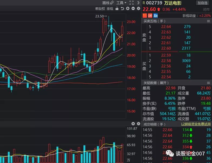Select the 画线 drawing pencil tool
The width and height of the screenshot is (212, 163).
[x=108, y=3]
